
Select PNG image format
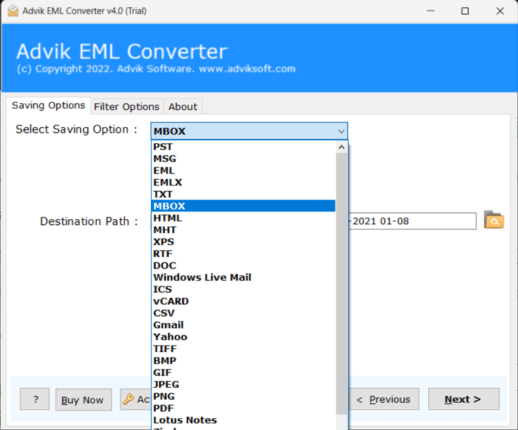[244, 396]
